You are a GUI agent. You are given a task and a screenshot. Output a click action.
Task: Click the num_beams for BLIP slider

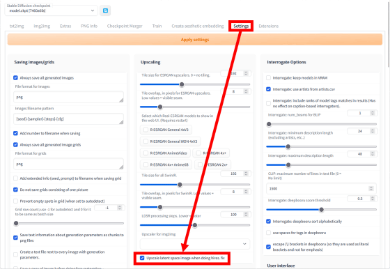(321, 124)
